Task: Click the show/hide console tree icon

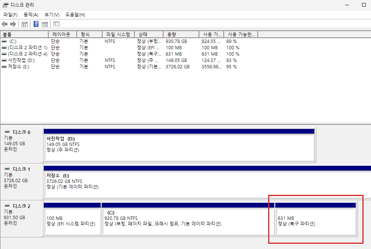Action: point(25,24)
